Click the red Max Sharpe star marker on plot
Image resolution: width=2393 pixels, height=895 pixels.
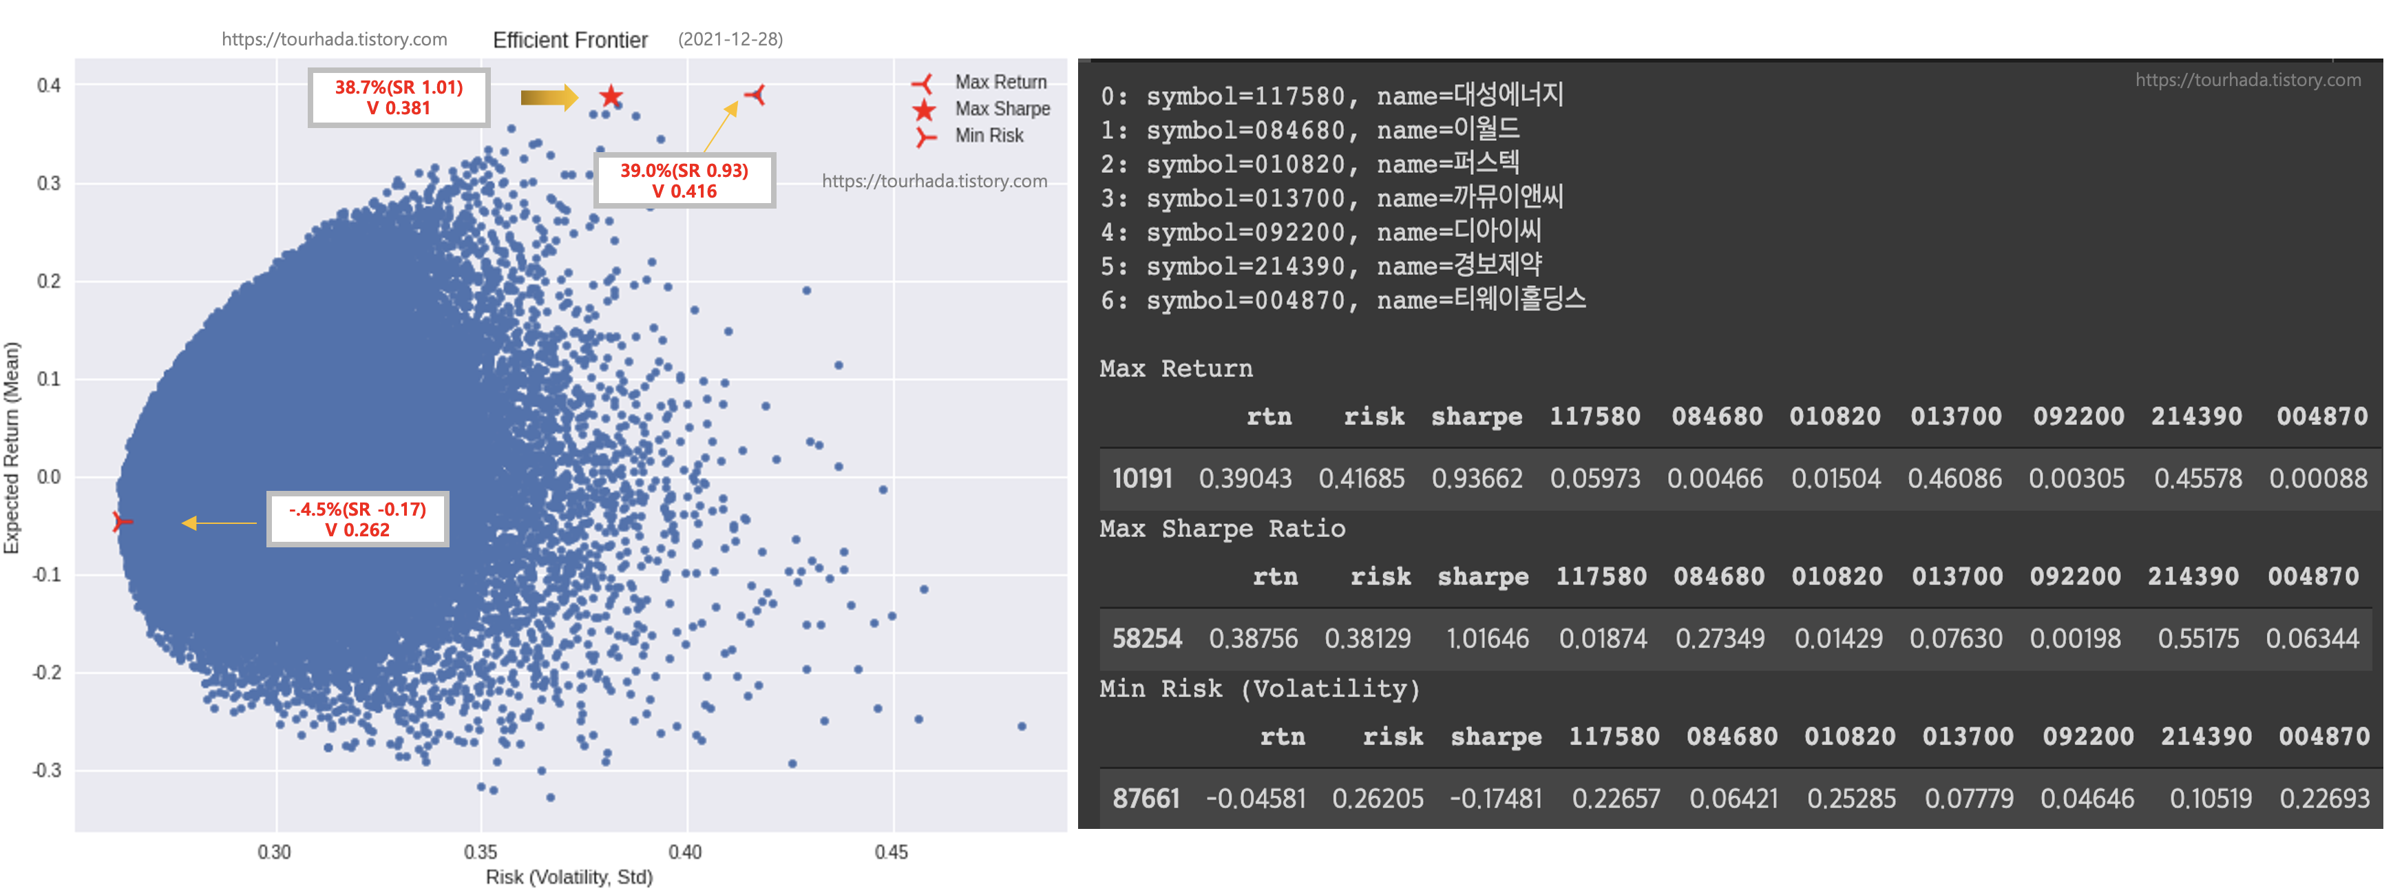[611, 96]
